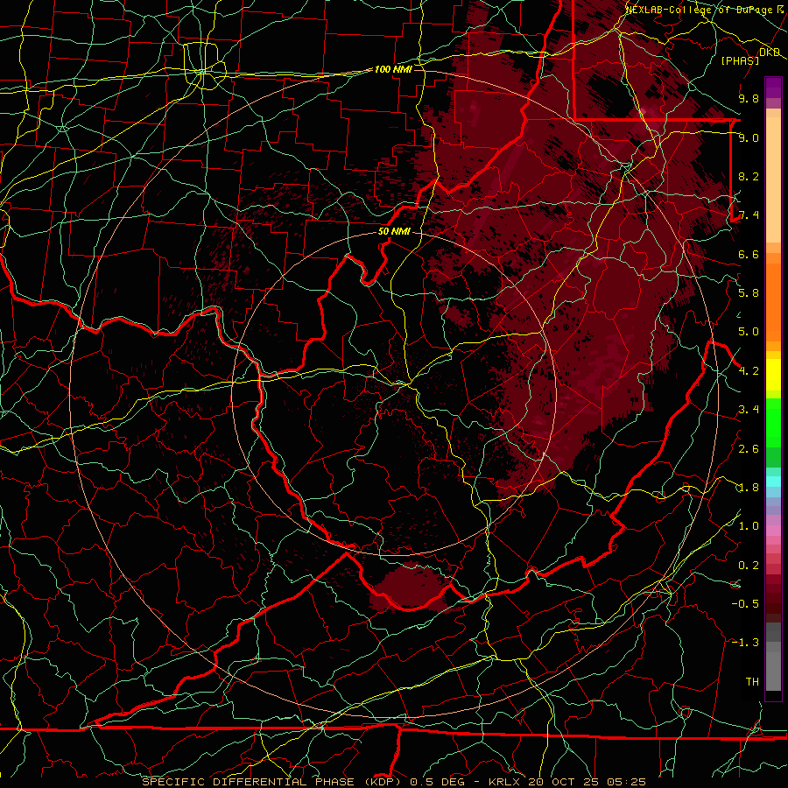Pick the yellow segment of the color bar
This screenshot has width=788, height=788.
(x=773, y=374)
